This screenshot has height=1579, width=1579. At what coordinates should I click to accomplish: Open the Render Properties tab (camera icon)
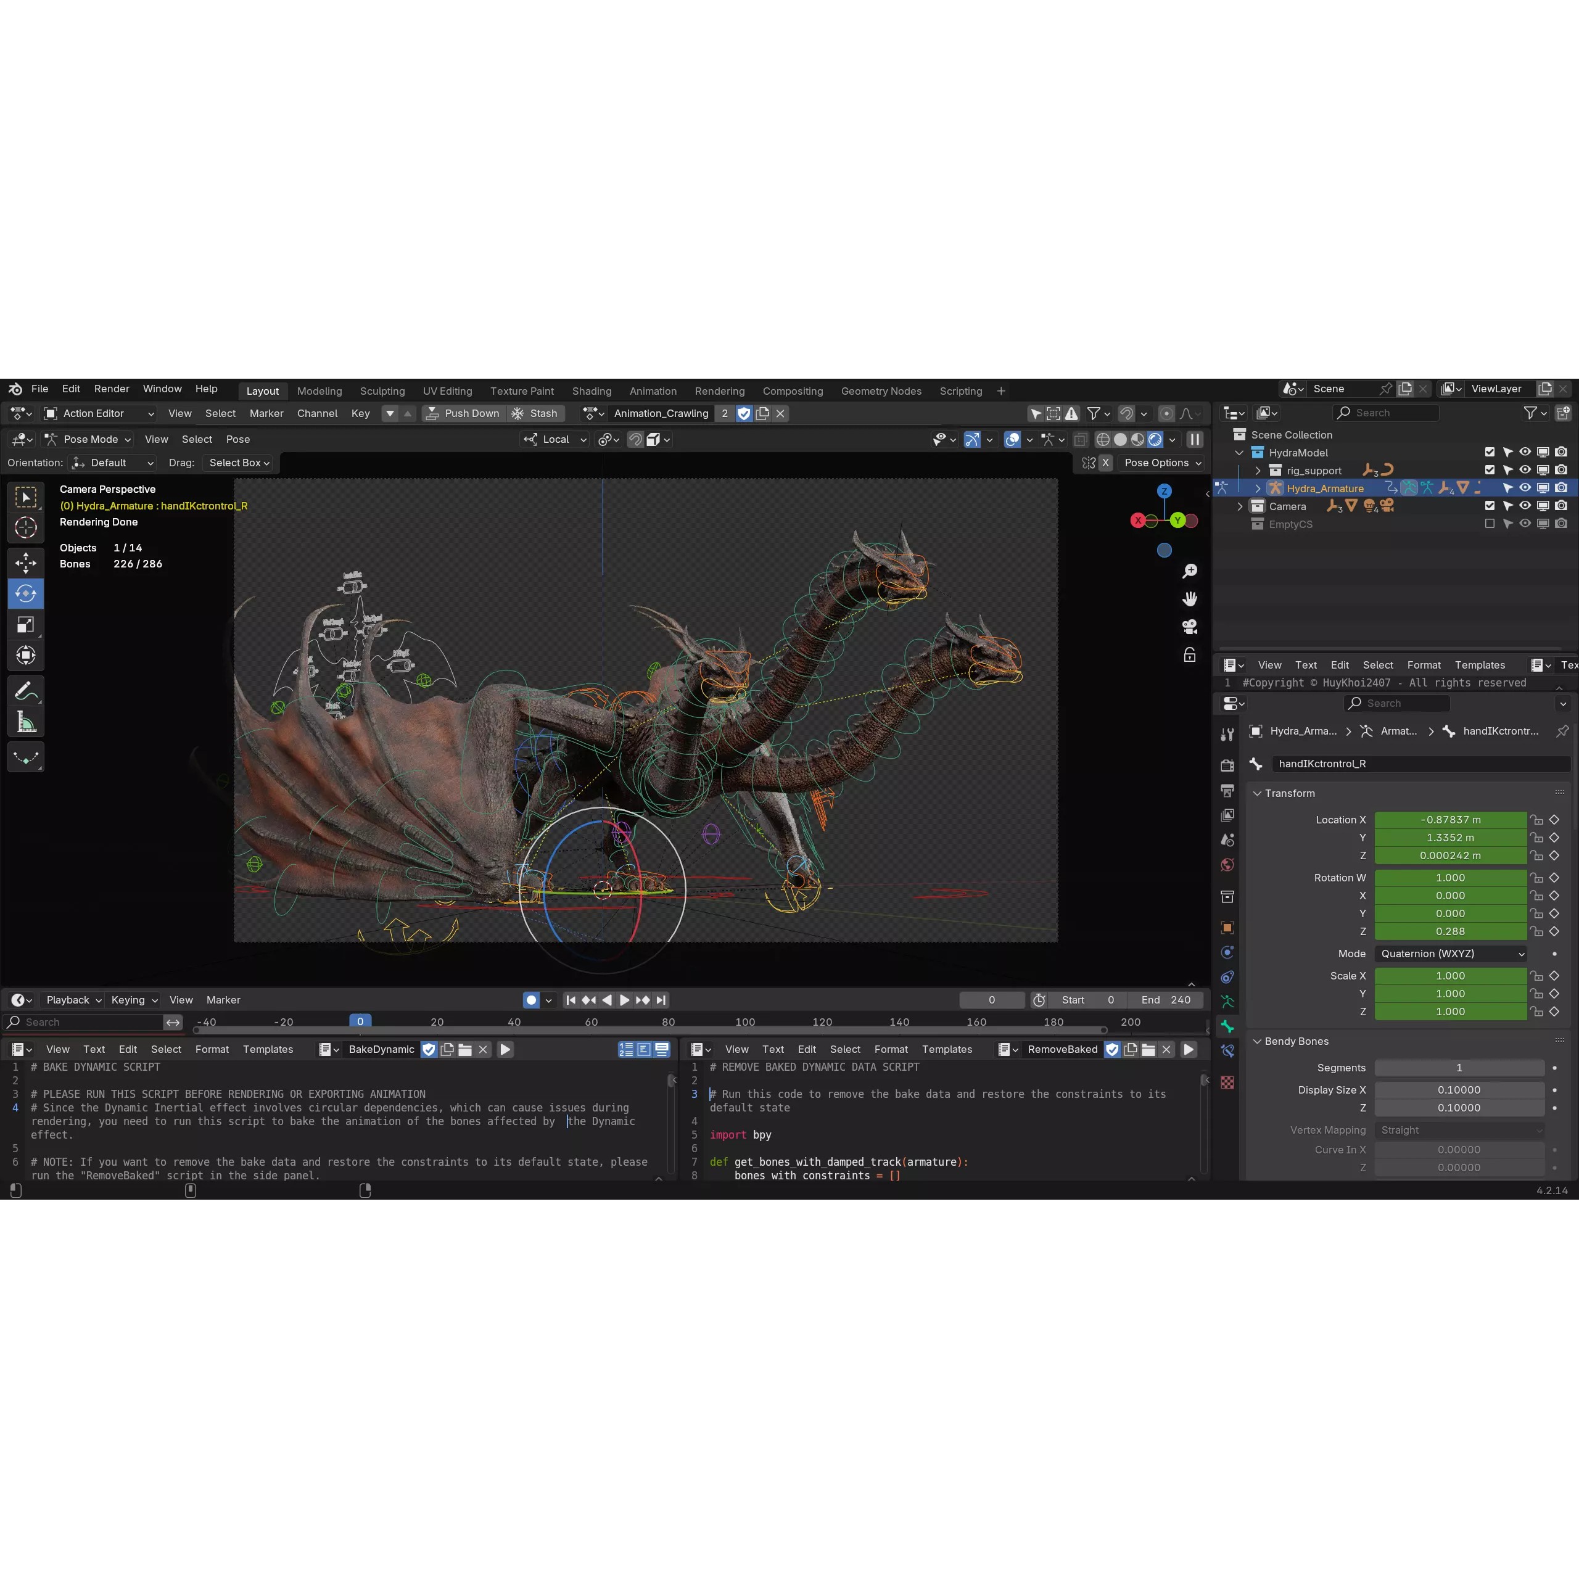[x=1227, y=764]
